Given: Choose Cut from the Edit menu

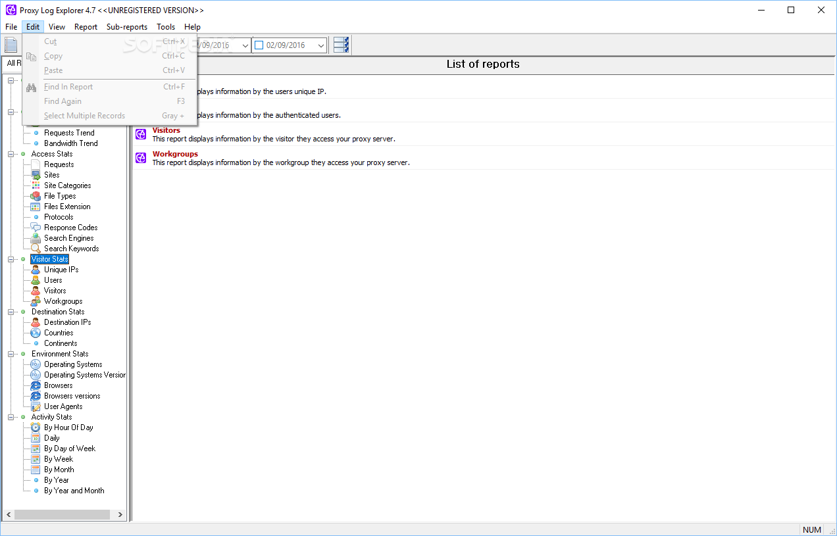Looking at the screenshot, I should (110, 41).
